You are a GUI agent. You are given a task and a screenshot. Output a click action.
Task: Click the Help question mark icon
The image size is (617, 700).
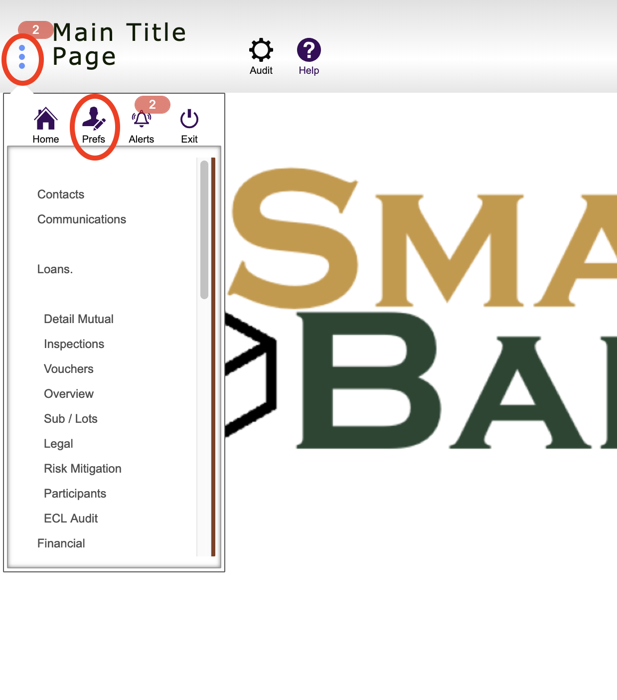309,50
